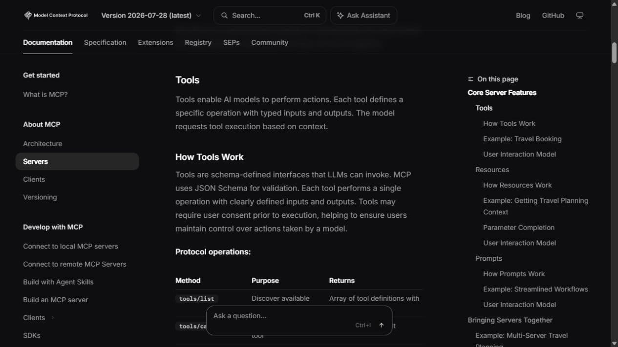
Task: Jump to Example: Travel Booking
Action: 522,139
